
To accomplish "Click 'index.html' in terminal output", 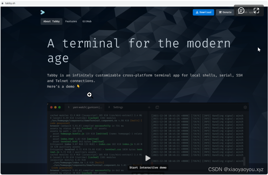I will [x=67, y=139].
